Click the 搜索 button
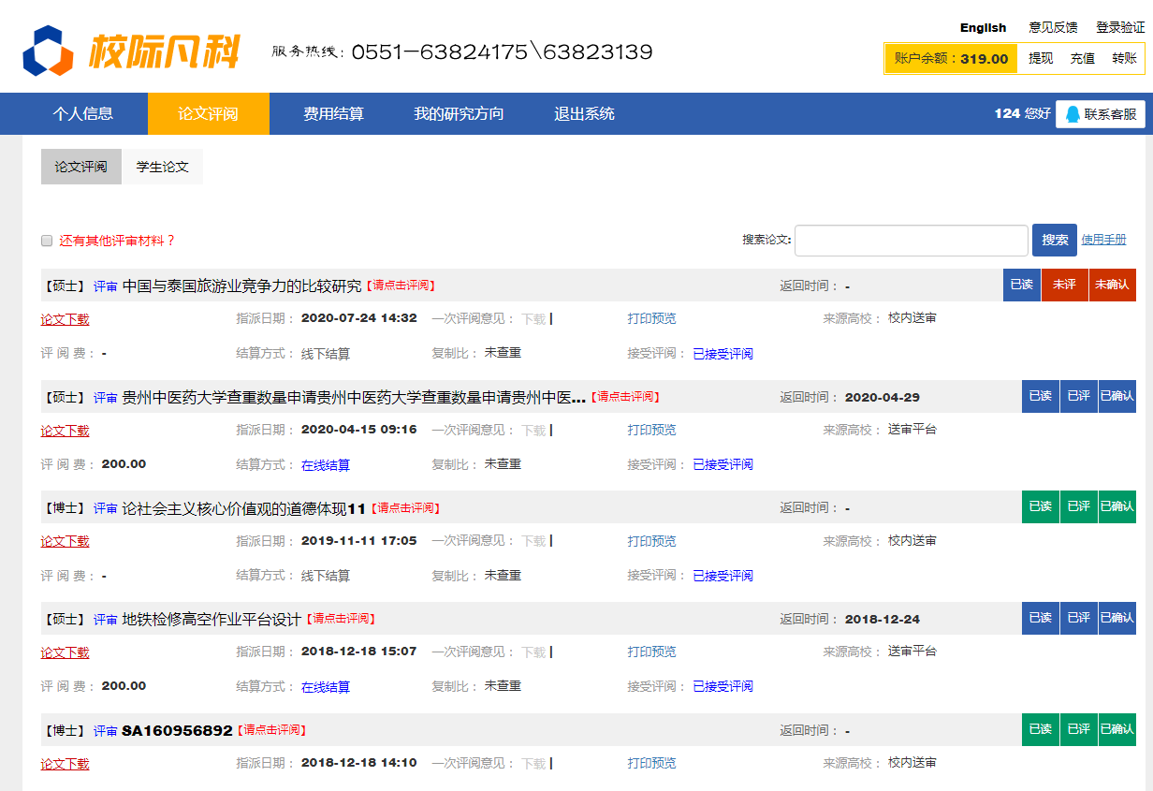This screenshot has height=791, width=1153. pos(1054,240)
